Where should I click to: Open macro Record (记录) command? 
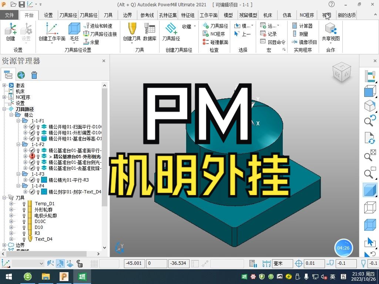point(268,34)
